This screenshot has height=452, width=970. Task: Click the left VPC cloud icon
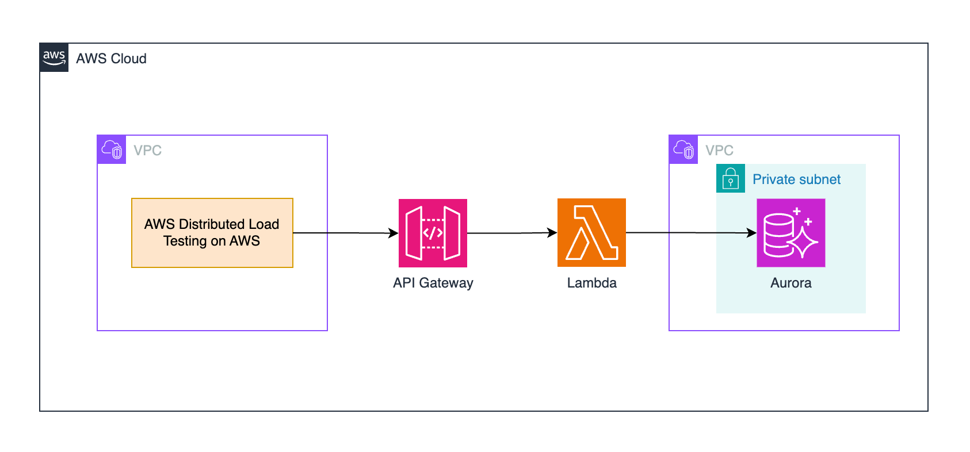point(112,150)
